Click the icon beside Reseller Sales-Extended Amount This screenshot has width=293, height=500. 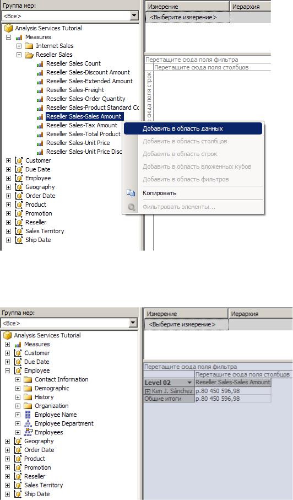tap(40, 82)
